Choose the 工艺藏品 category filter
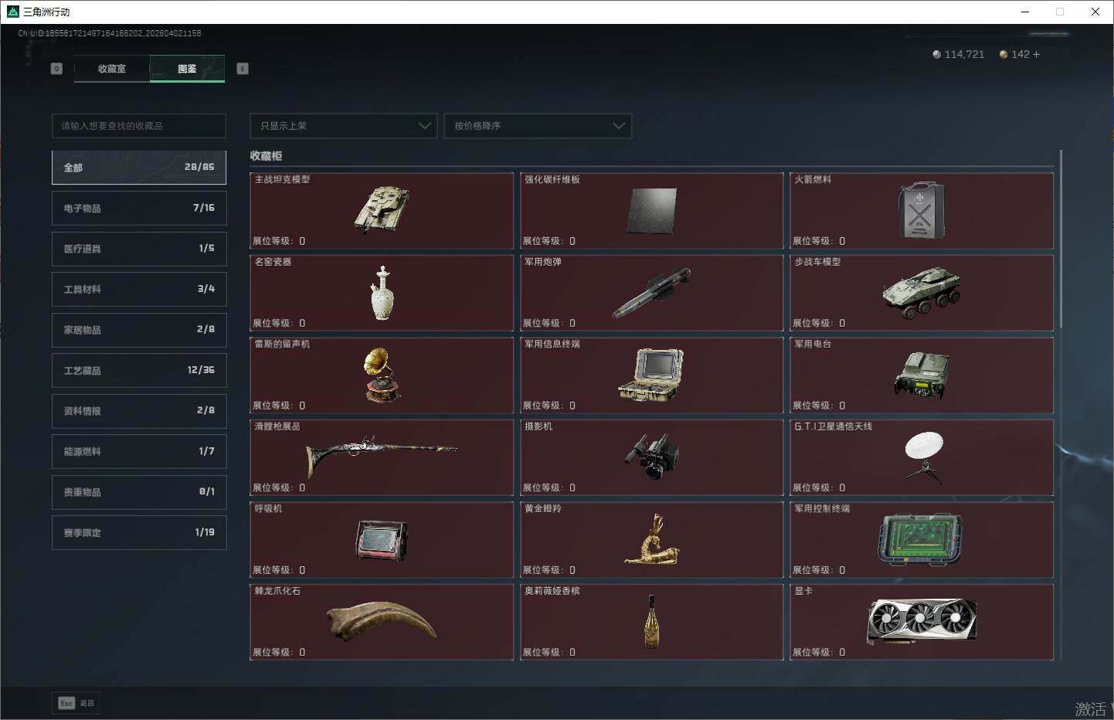 click(x=139, y=370)
